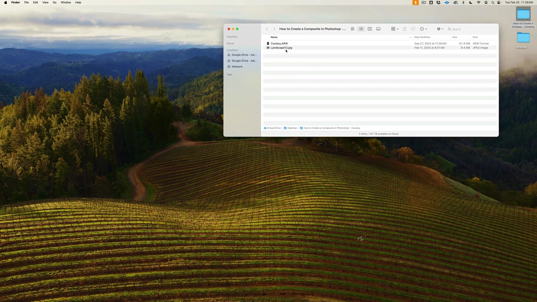
Task: Click the Share icon in the toolbar
Action: point(404,29)
